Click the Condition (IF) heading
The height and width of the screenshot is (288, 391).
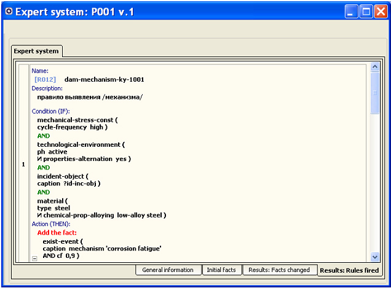(51, 111)
